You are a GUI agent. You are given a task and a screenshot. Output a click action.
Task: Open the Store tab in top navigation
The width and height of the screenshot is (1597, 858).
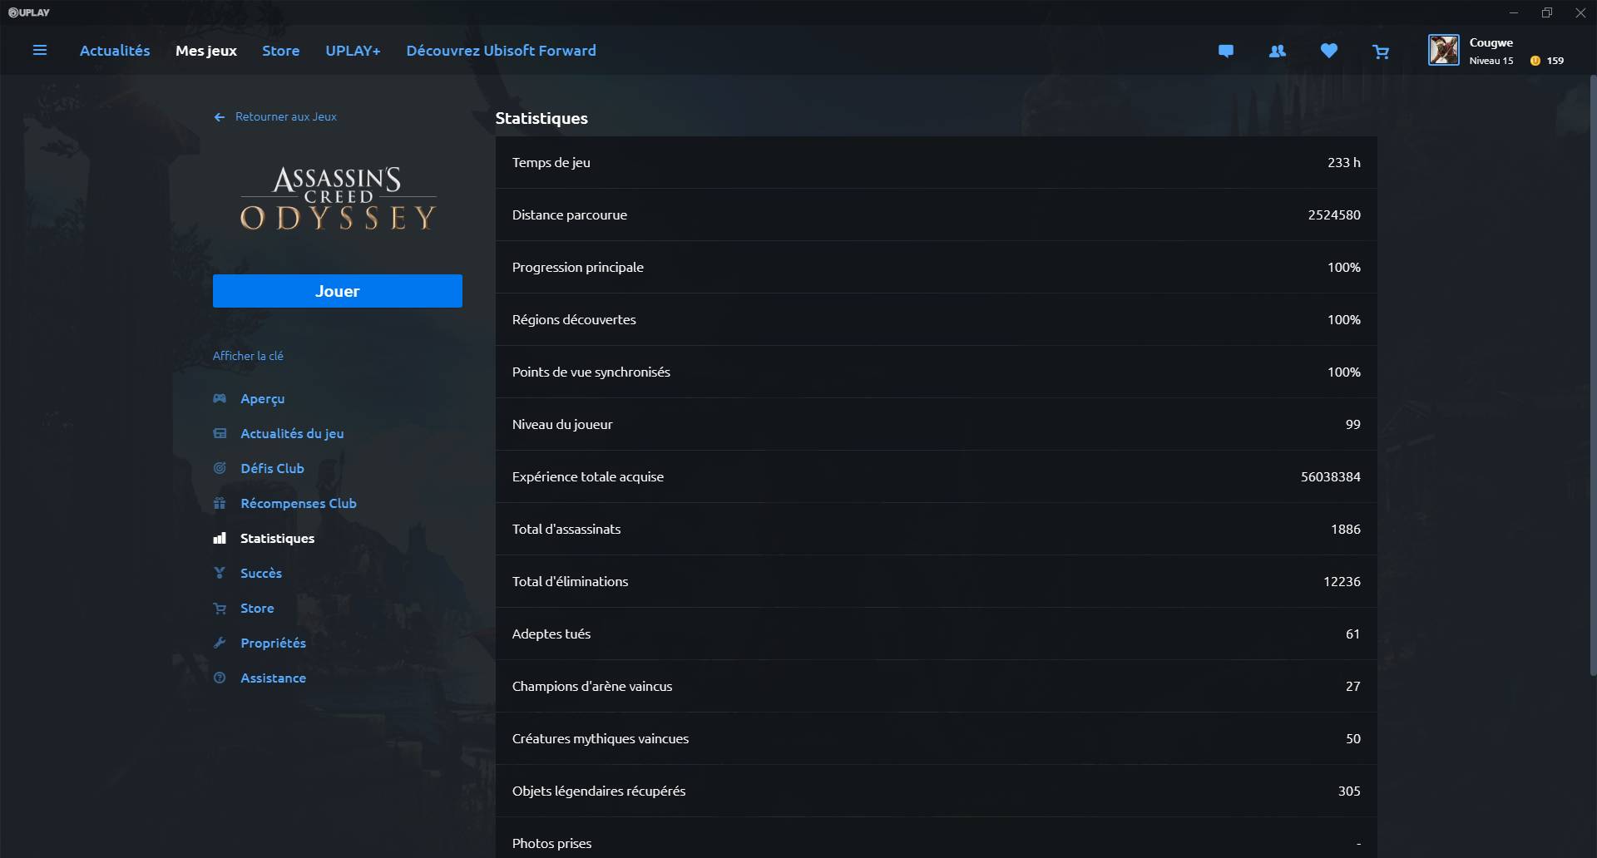coord(281,51)
